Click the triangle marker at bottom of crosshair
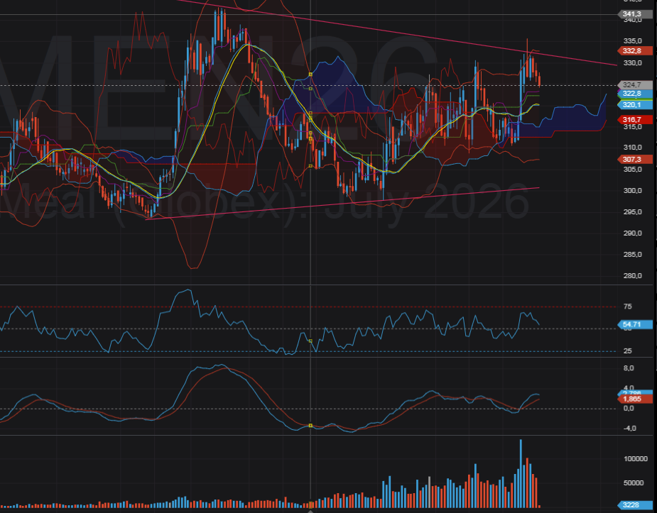657x513 pixels. click(x=310, y=509)
